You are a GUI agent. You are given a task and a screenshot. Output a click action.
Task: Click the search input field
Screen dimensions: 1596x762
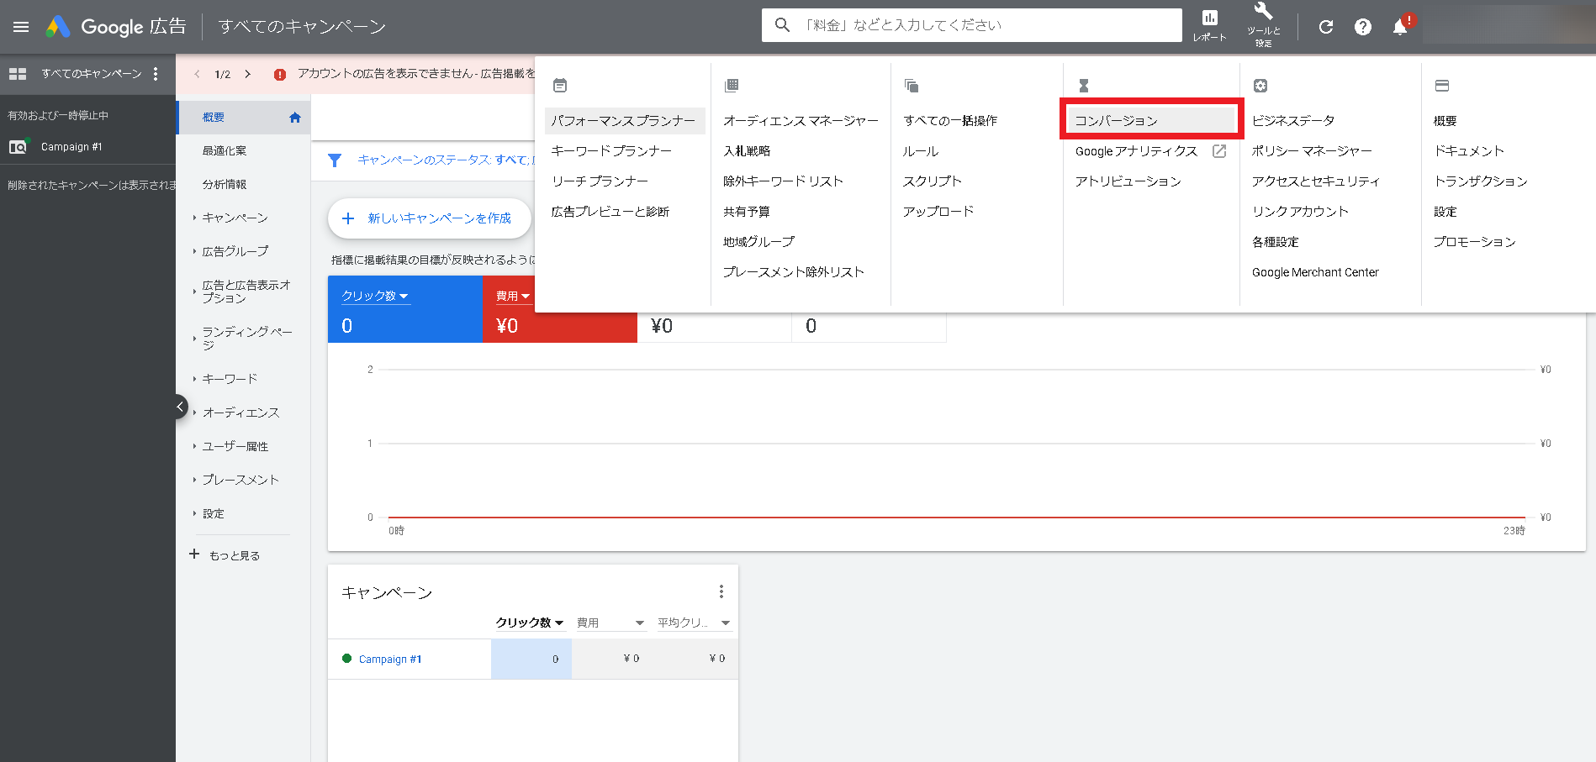(x=972, y=25)
